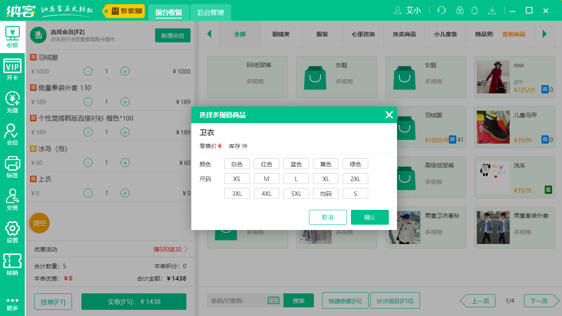Select the 均码 one-size option
Screen dimensions: 562x316
pos(325,193)
